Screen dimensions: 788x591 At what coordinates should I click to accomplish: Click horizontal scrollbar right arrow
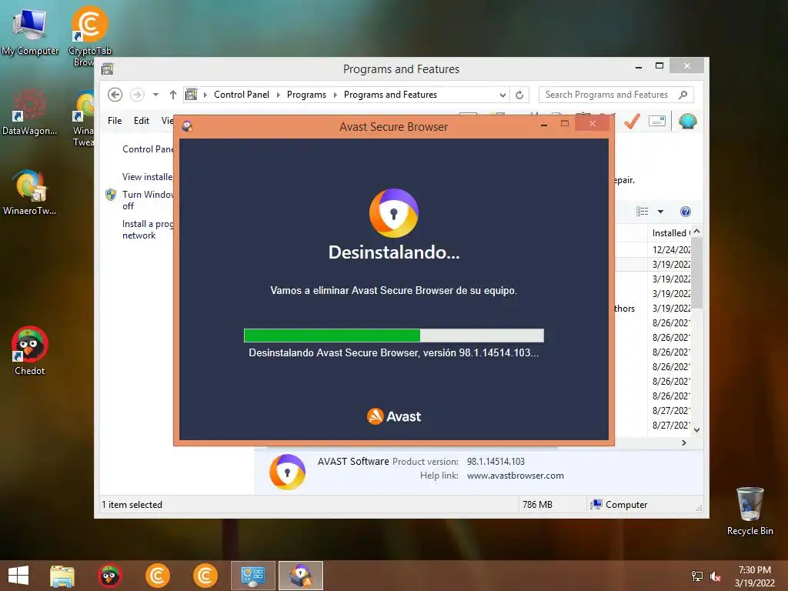click(683, 442)
